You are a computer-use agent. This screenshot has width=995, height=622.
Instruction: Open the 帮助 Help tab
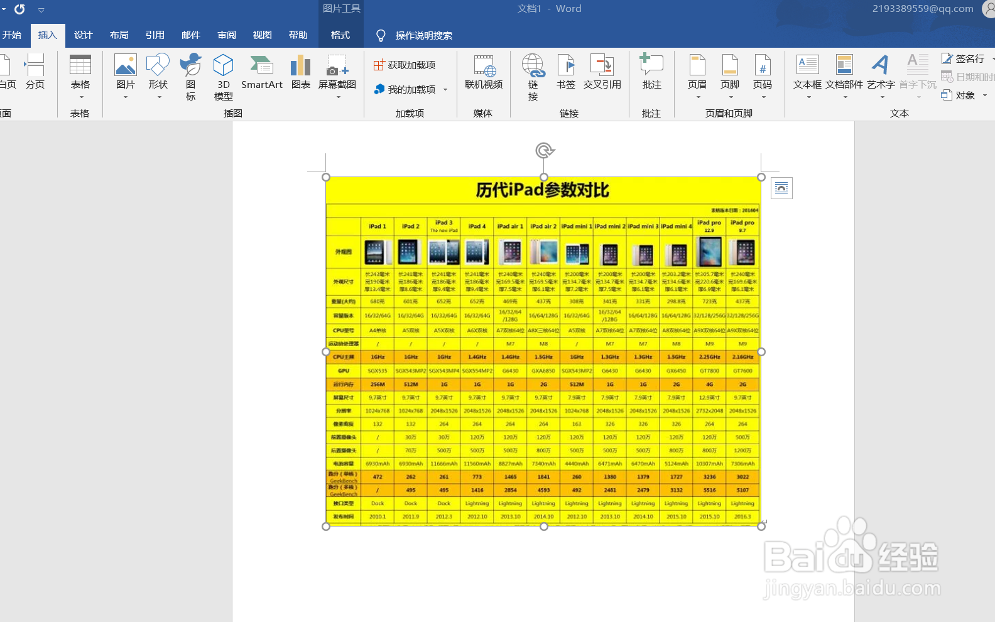pyautogui.click(x=298, y=35)
